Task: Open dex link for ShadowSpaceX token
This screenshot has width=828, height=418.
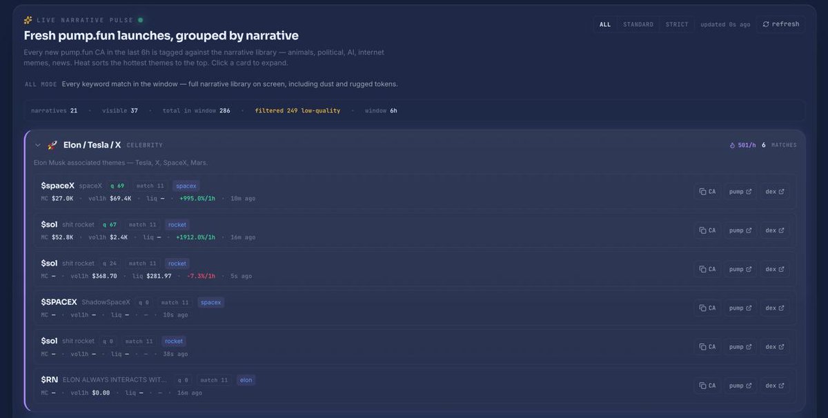Action: (775, 308)
